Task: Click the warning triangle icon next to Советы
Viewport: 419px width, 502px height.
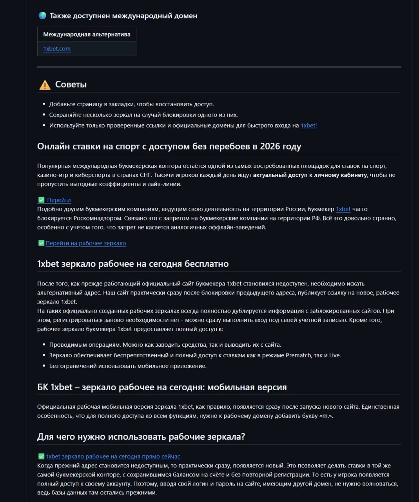Action: click(45, 85)
